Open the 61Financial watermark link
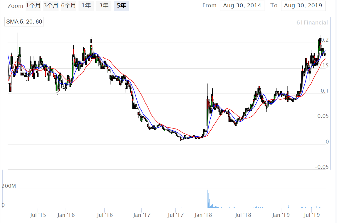The width and height of the screenshot is (337, 223). (x=312, y=23)
